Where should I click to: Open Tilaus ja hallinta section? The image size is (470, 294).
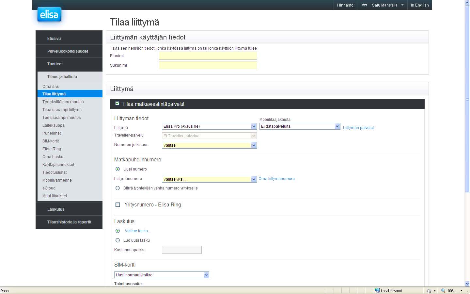[62, 76]
